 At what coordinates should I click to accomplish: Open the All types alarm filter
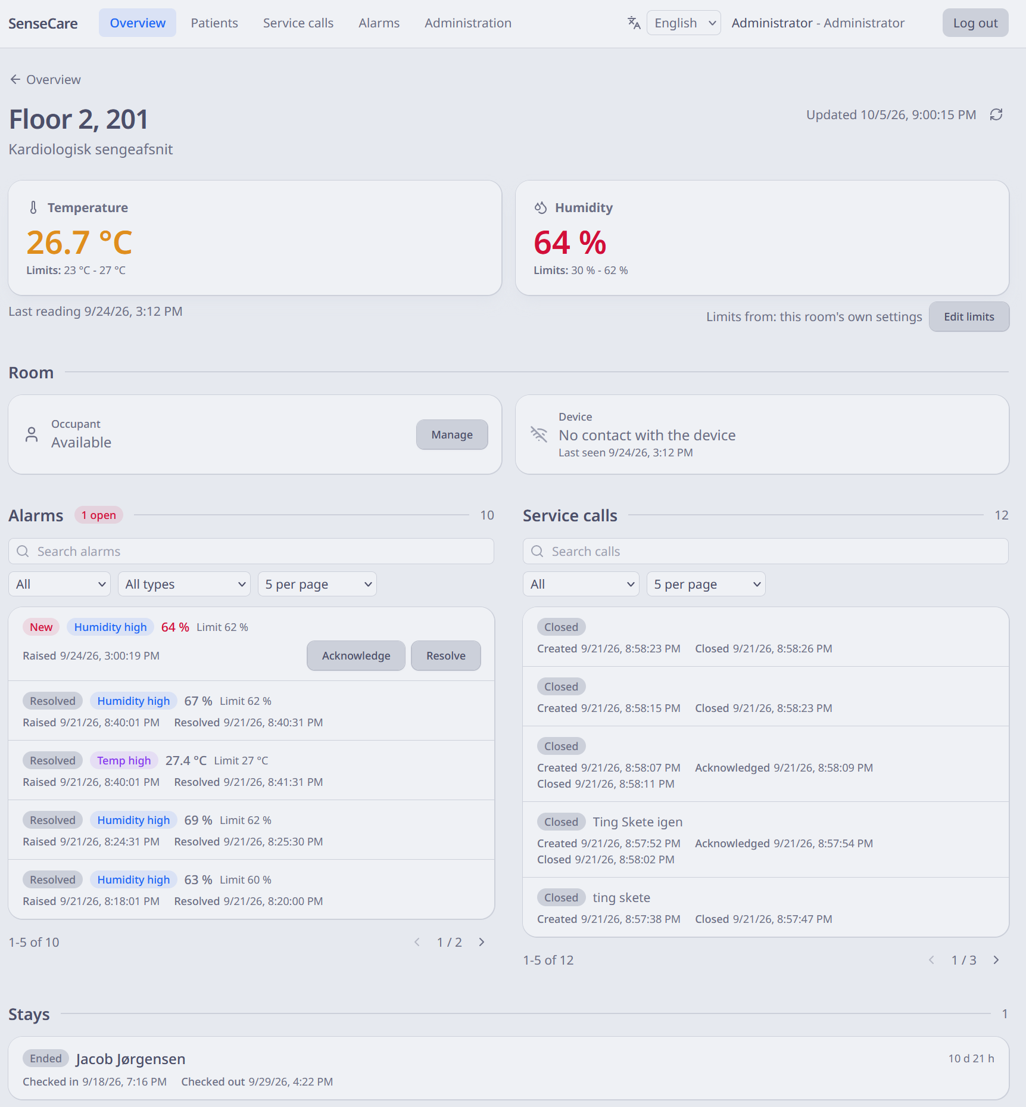[184, 584]
